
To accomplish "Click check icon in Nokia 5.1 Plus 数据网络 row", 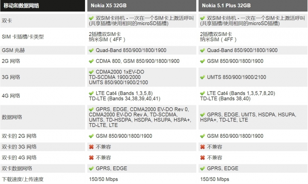I will point(202,115).
